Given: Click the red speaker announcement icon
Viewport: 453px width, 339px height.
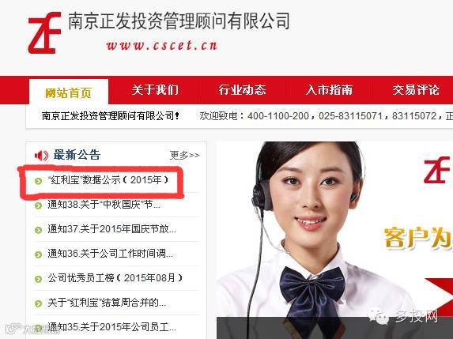Looking at the screenshot, I should coord(41,156).
